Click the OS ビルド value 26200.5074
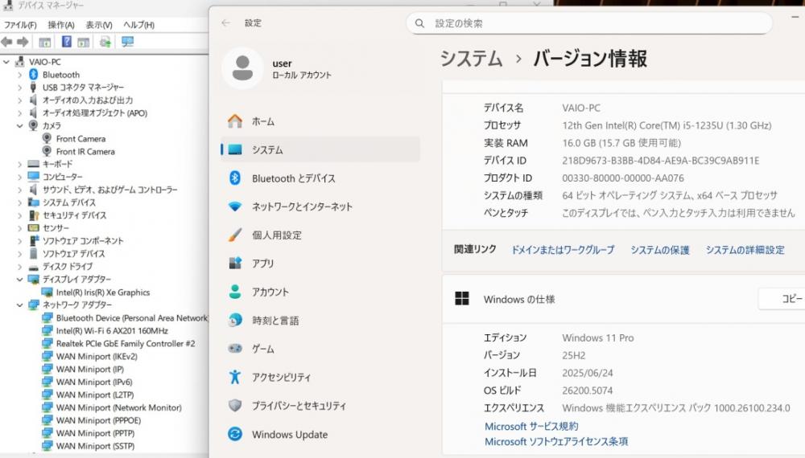Screen dimensions: 805x458 coord(588,391)
